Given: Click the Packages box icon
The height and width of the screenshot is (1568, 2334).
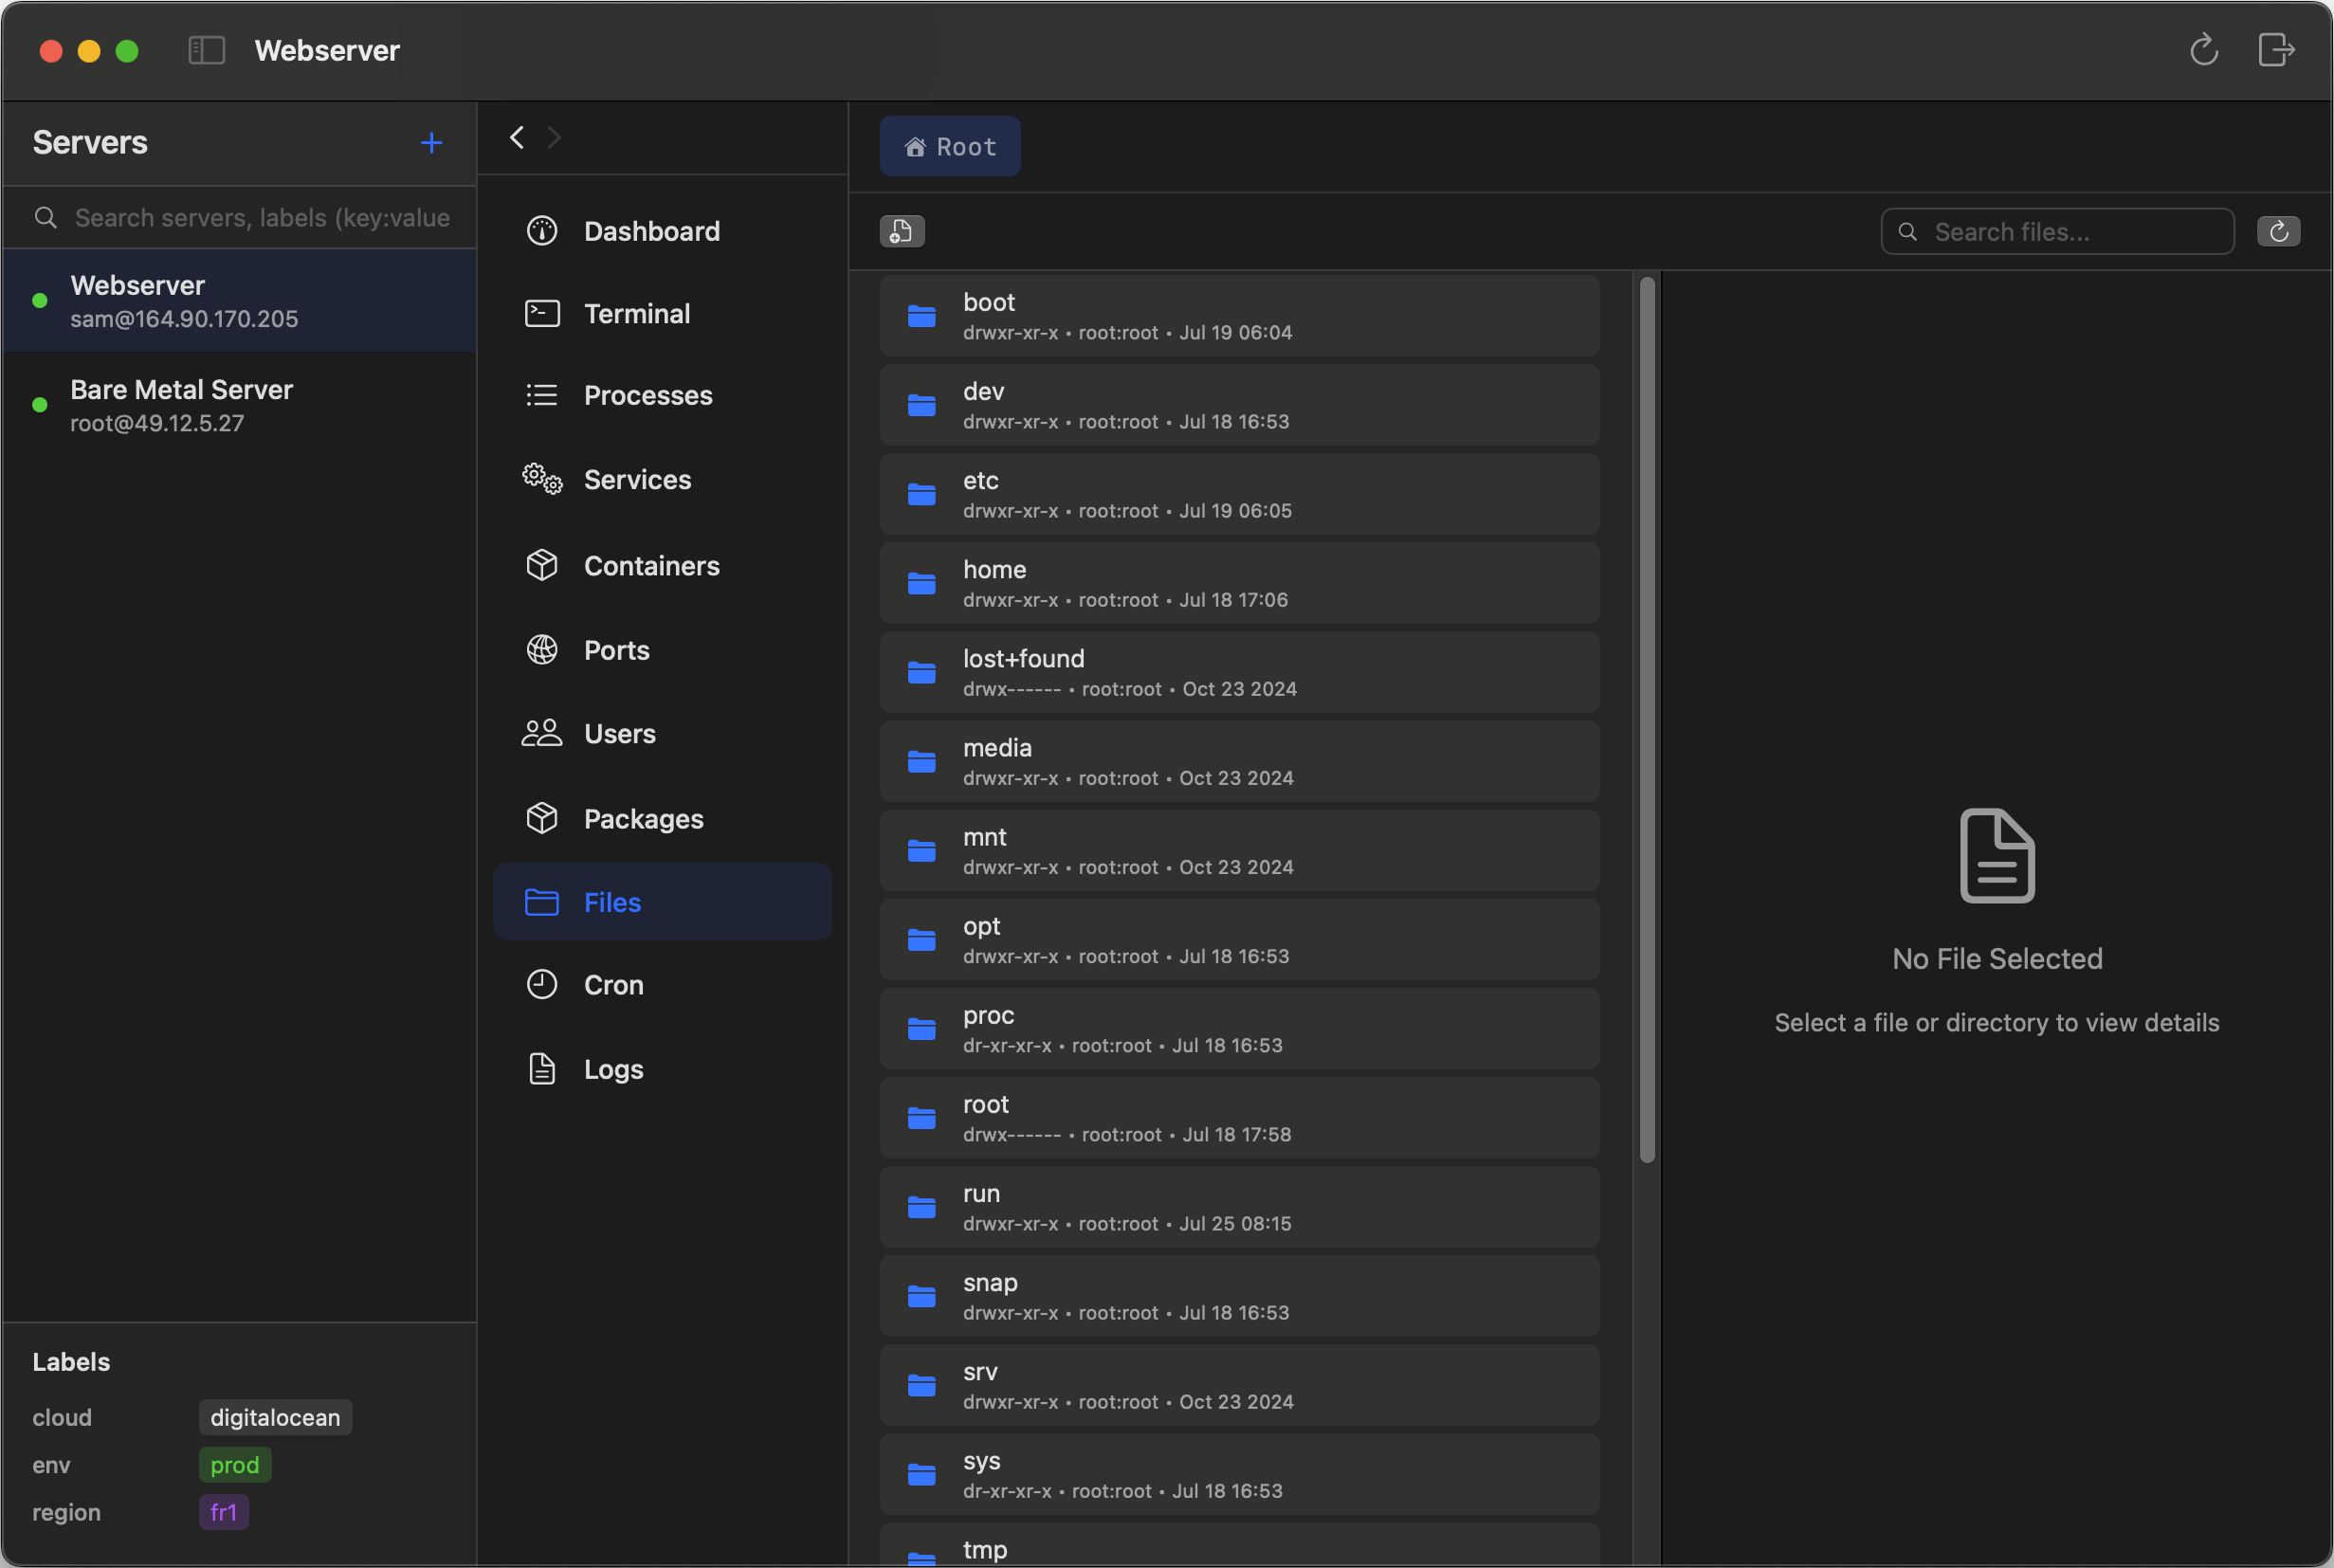Looking at the screenshot, I should 542,818.
